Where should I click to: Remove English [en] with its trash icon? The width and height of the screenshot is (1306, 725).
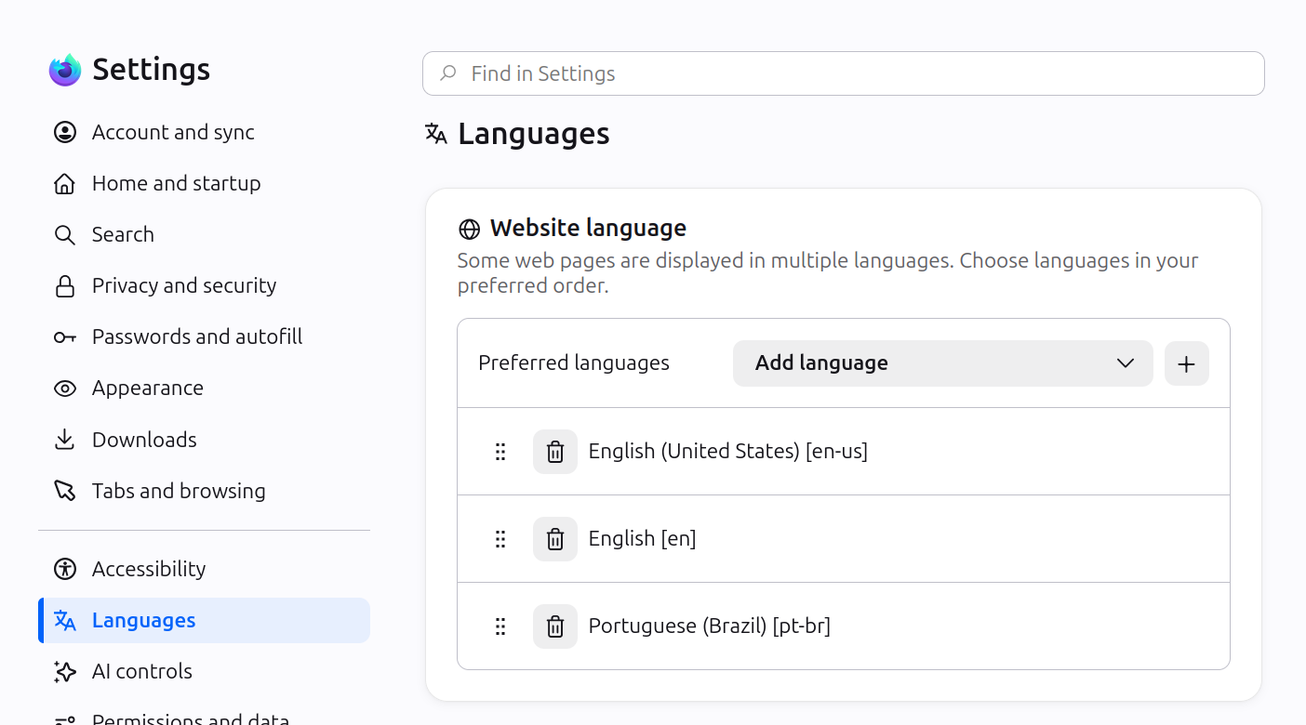[x=555, y=539]
